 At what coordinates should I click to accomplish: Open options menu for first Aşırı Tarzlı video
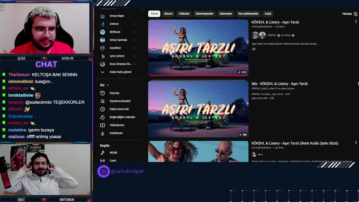coord(356,22)
